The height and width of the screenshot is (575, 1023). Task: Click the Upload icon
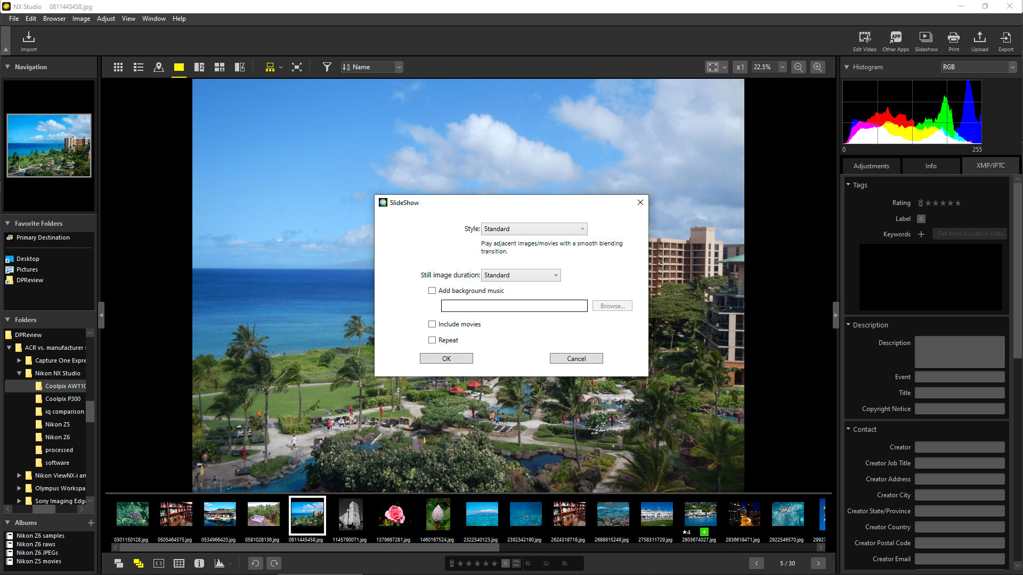[x=979, y=41]
